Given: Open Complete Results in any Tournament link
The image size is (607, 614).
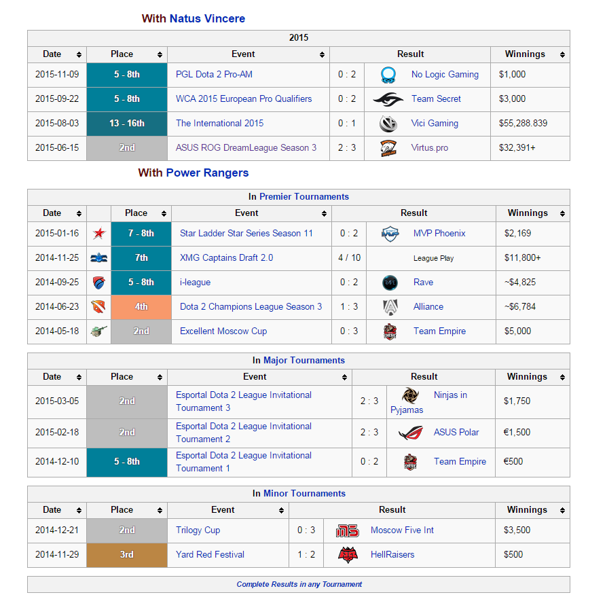Looking at the screenshot, I should (x=299, y=584).
